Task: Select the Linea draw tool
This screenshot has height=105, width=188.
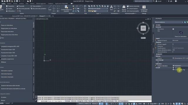Action: coord(50,8)
